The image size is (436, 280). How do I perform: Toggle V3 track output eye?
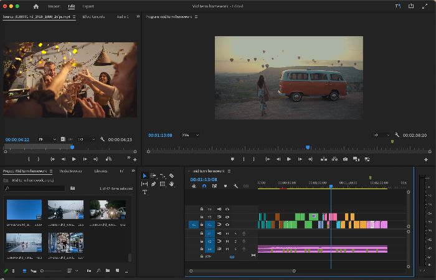[227, 209]
